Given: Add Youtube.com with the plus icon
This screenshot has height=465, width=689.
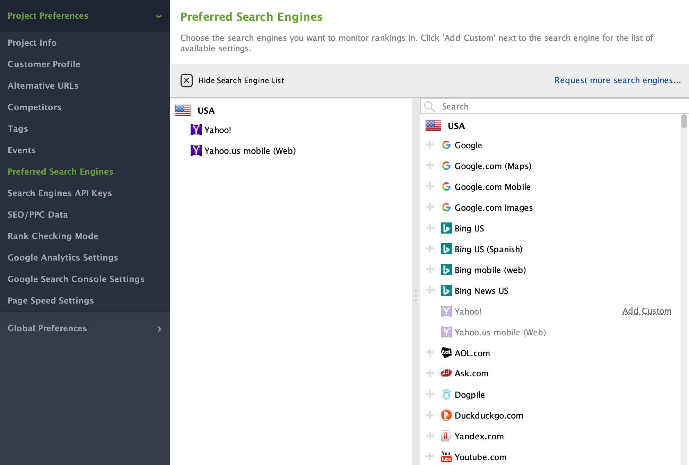Looking at the screenshot, I should click(430, 457).
